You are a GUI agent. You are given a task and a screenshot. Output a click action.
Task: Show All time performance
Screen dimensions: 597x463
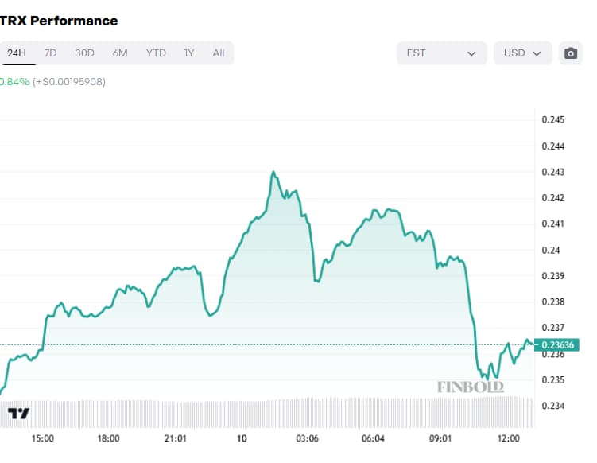coord(219,53)
